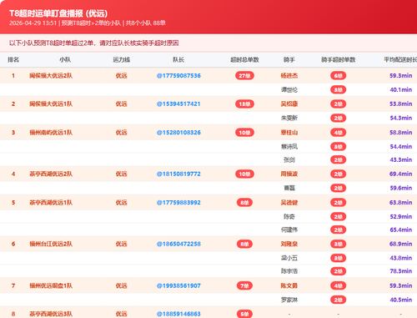Viewport: 417px width, 318px height.
Task: Click the 40.1min average duration
Action: coord(400,90)
